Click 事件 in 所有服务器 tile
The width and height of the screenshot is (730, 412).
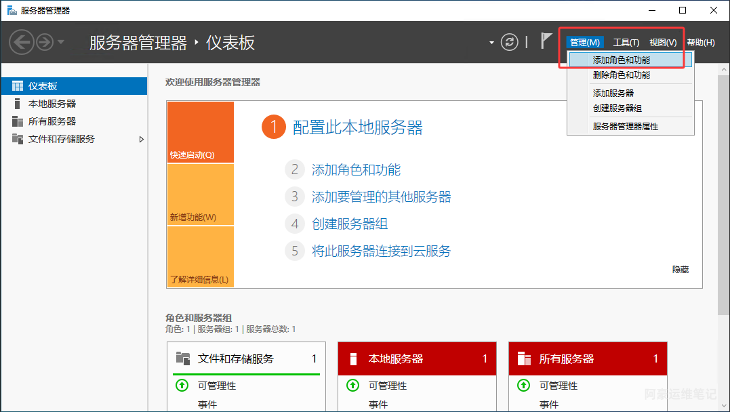pyautogui.click(x=549, y=405)
